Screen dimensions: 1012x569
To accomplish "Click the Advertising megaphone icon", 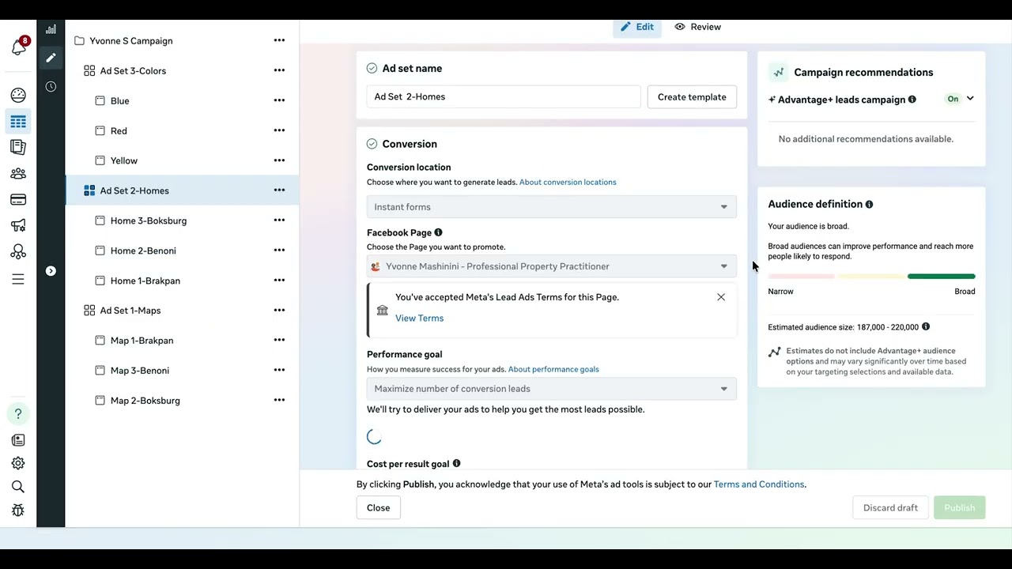I will coord(18,226).
